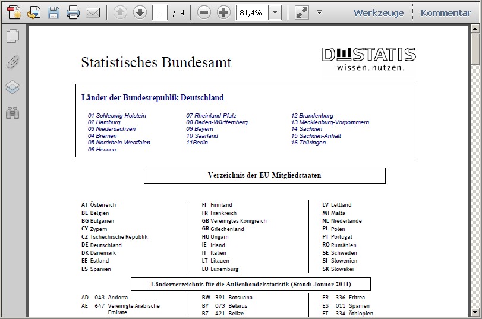Click '09 Bayern' entry
Image resolution: width=482 pixels, height=319 pixels.
(x=200, y=129)
